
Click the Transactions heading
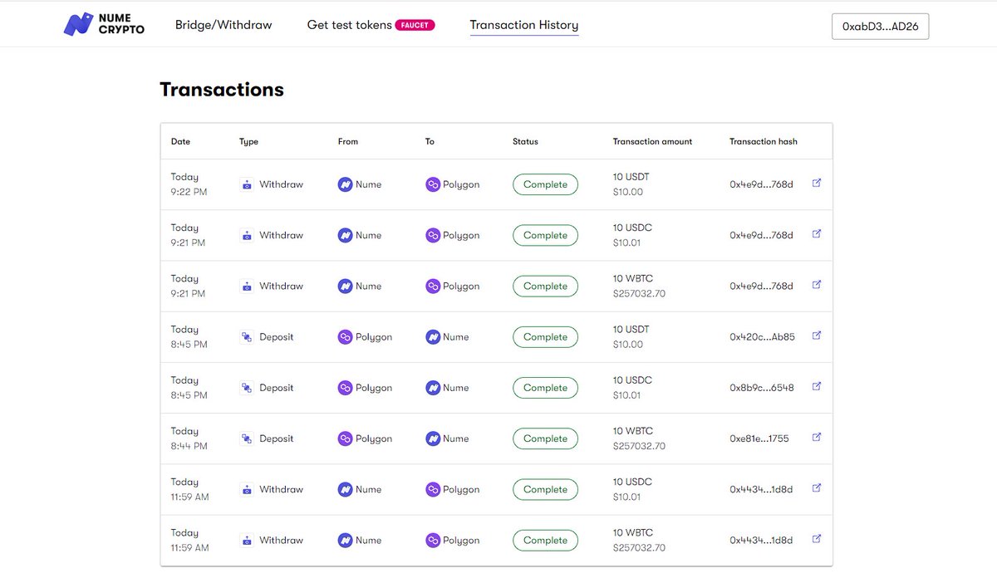[222, 90]
